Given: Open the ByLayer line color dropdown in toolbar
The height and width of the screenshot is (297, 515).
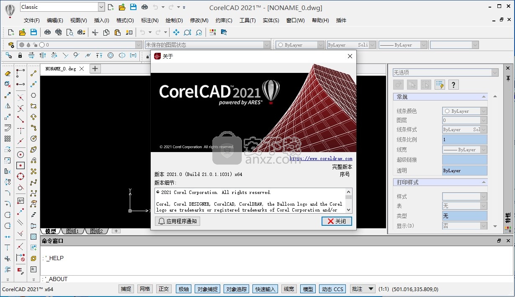Looking at the screenshot, I should coord(321,45).
